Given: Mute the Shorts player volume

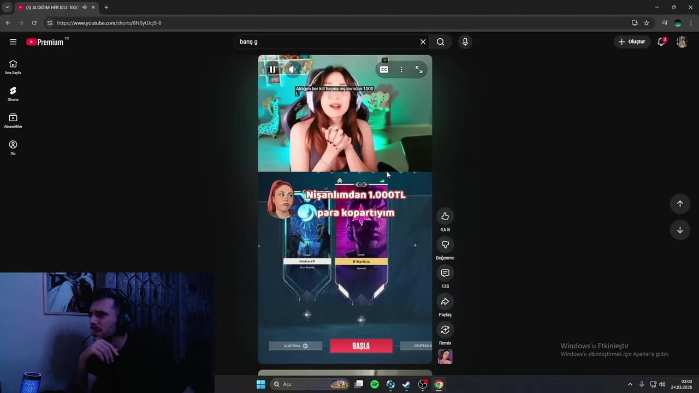Looking at the screenshot, I should pos(293,69).
